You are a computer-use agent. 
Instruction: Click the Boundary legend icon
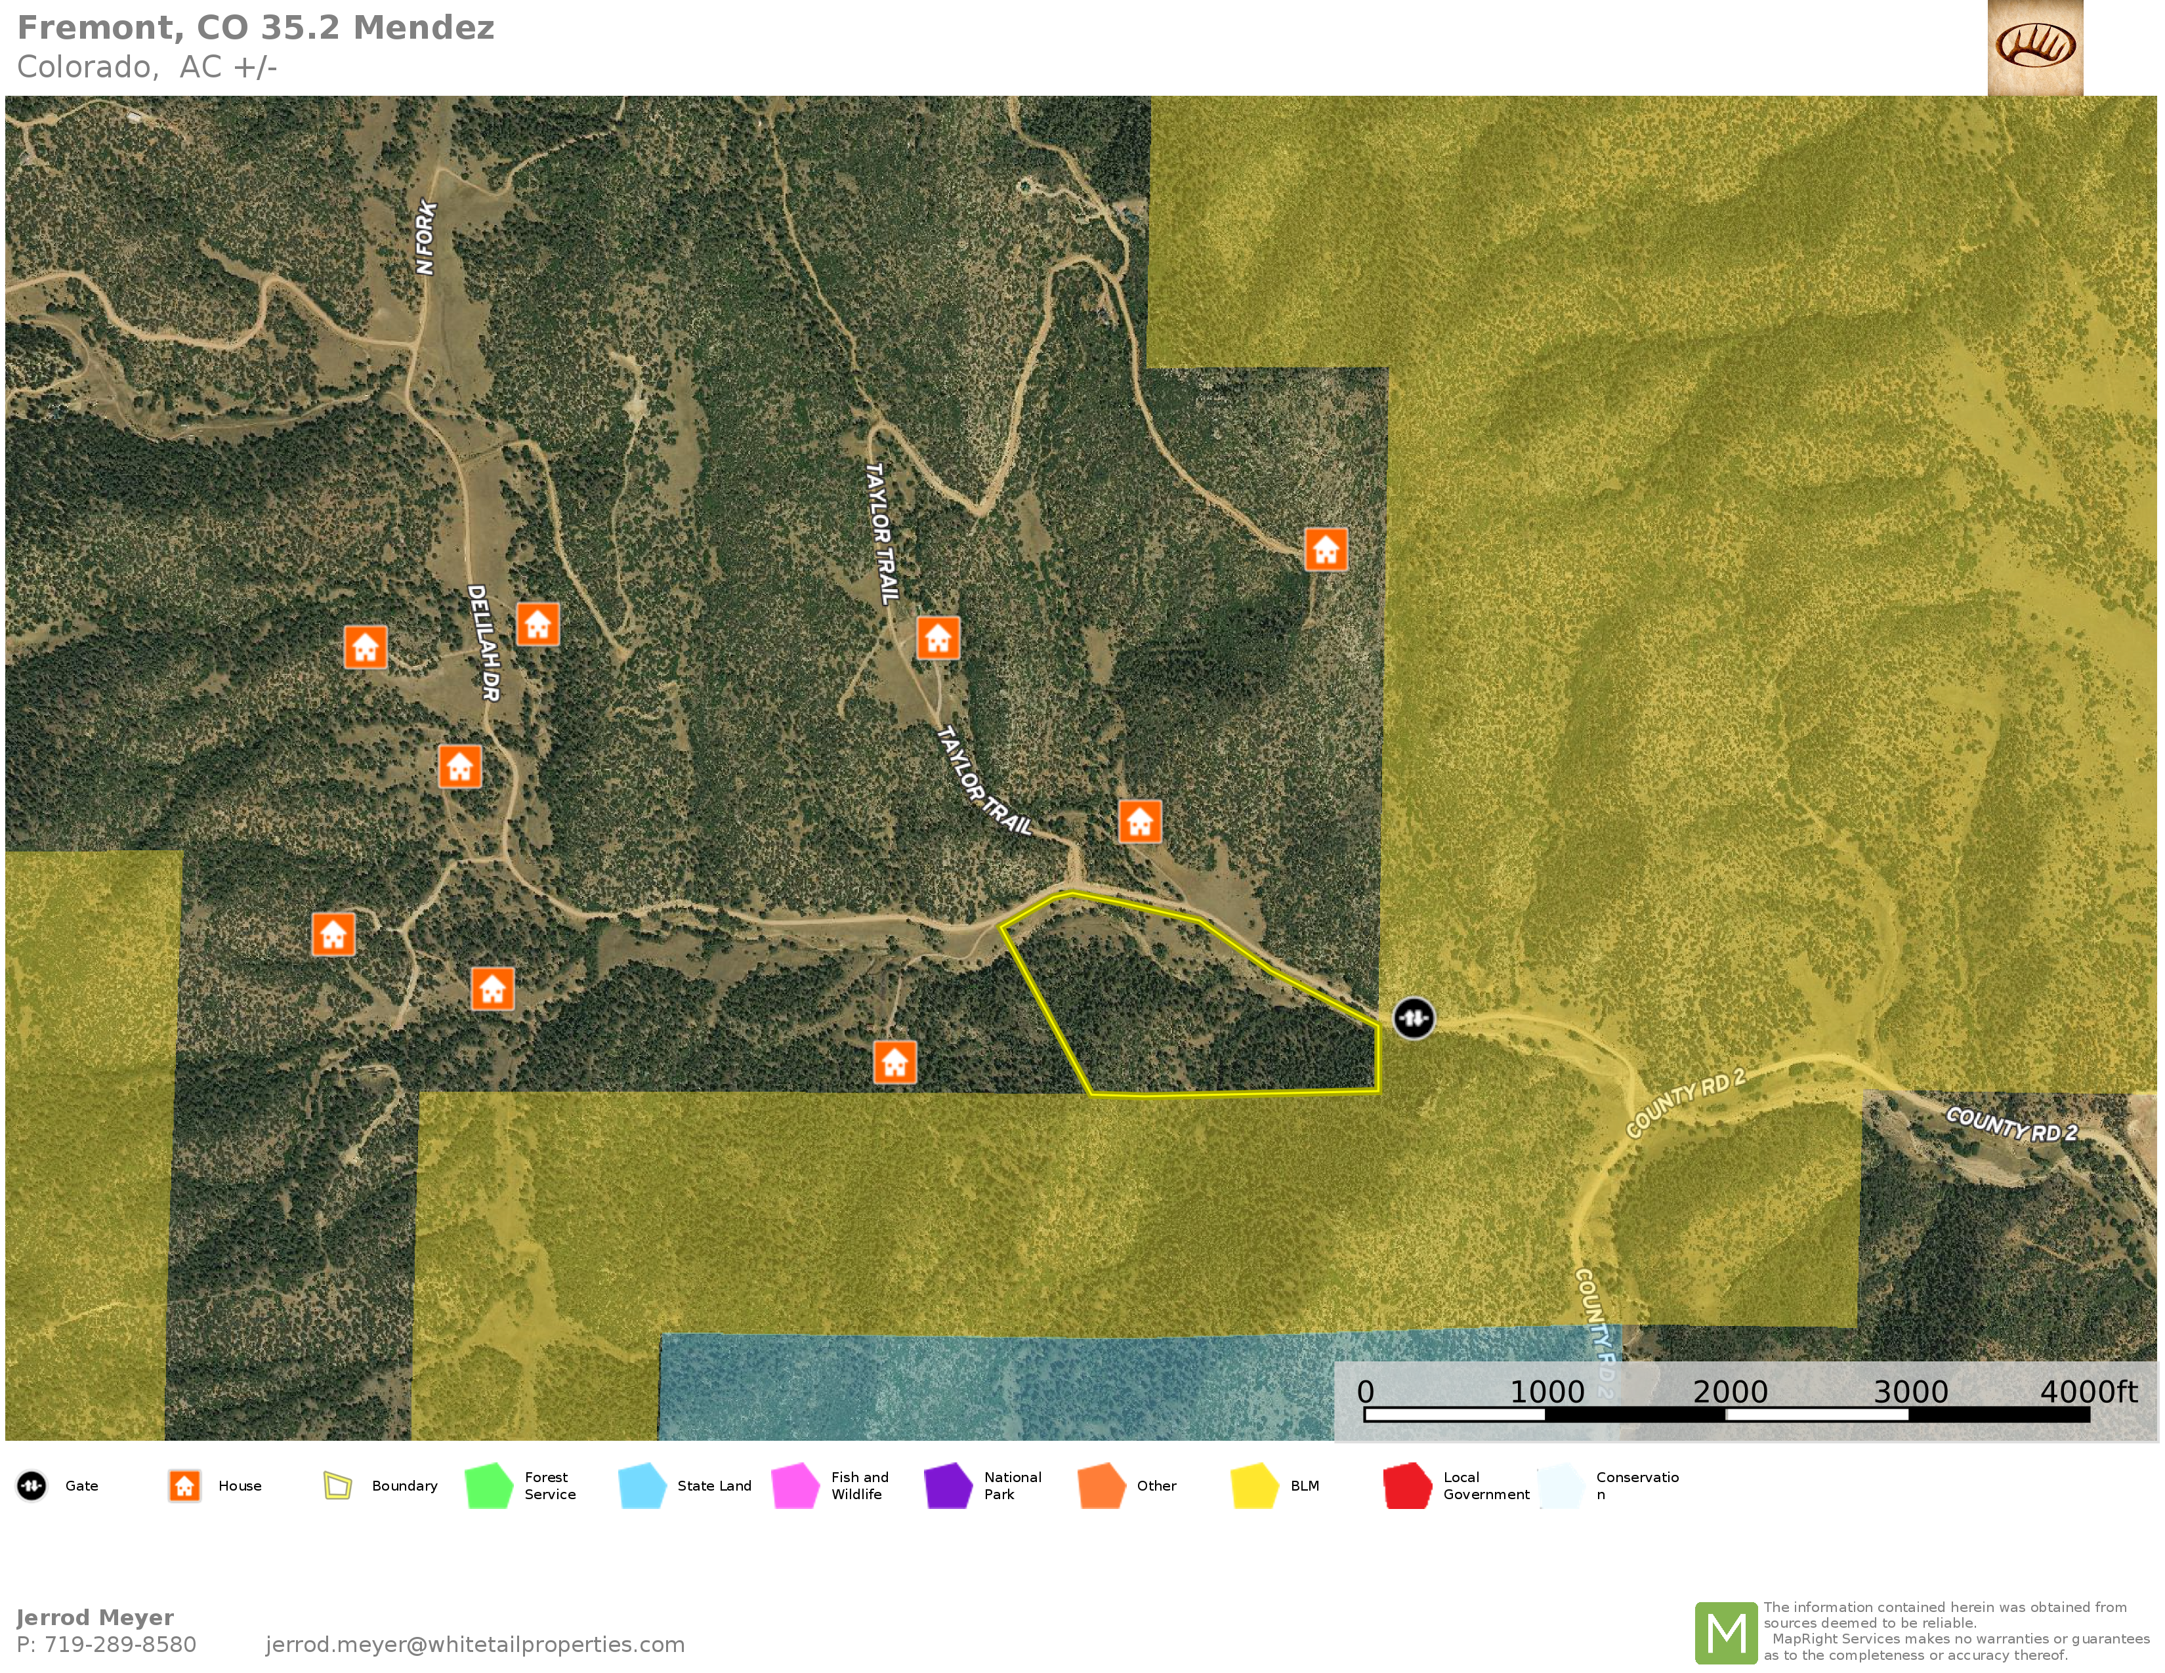click(x=337, y=1485)
